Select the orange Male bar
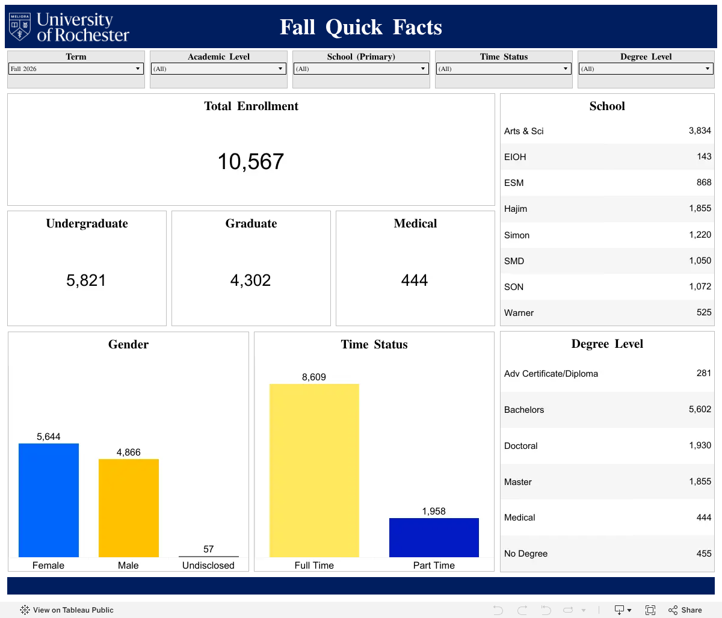The width and height of the screenshot is (722, 618). point(129,508)
